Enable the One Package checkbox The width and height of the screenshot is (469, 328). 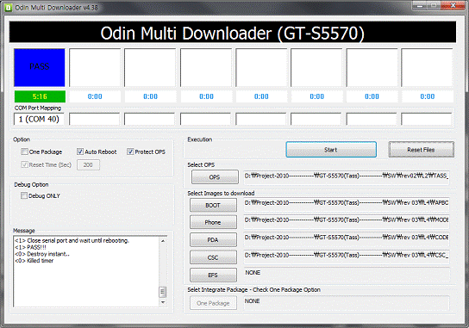24,152
